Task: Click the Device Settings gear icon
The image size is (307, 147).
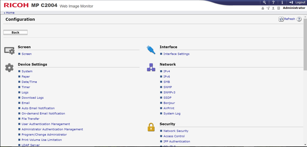Action: pyautogui.click(x=9, y=68)
